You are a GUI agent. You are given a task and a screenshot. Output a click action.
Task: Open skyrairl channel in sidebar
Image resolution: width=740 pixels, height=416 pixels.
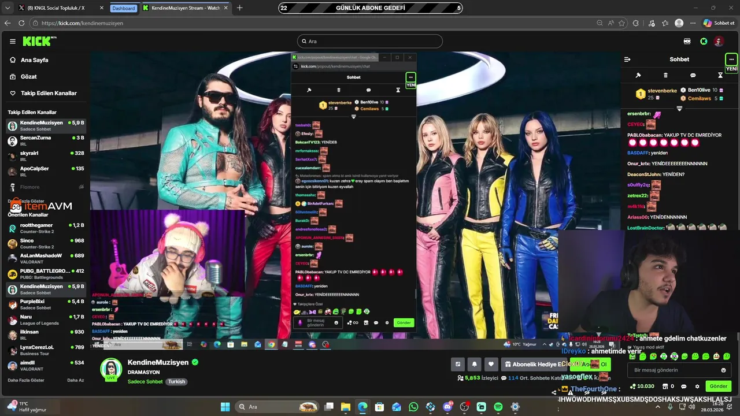pyautogui.click(x=46, y=156)
